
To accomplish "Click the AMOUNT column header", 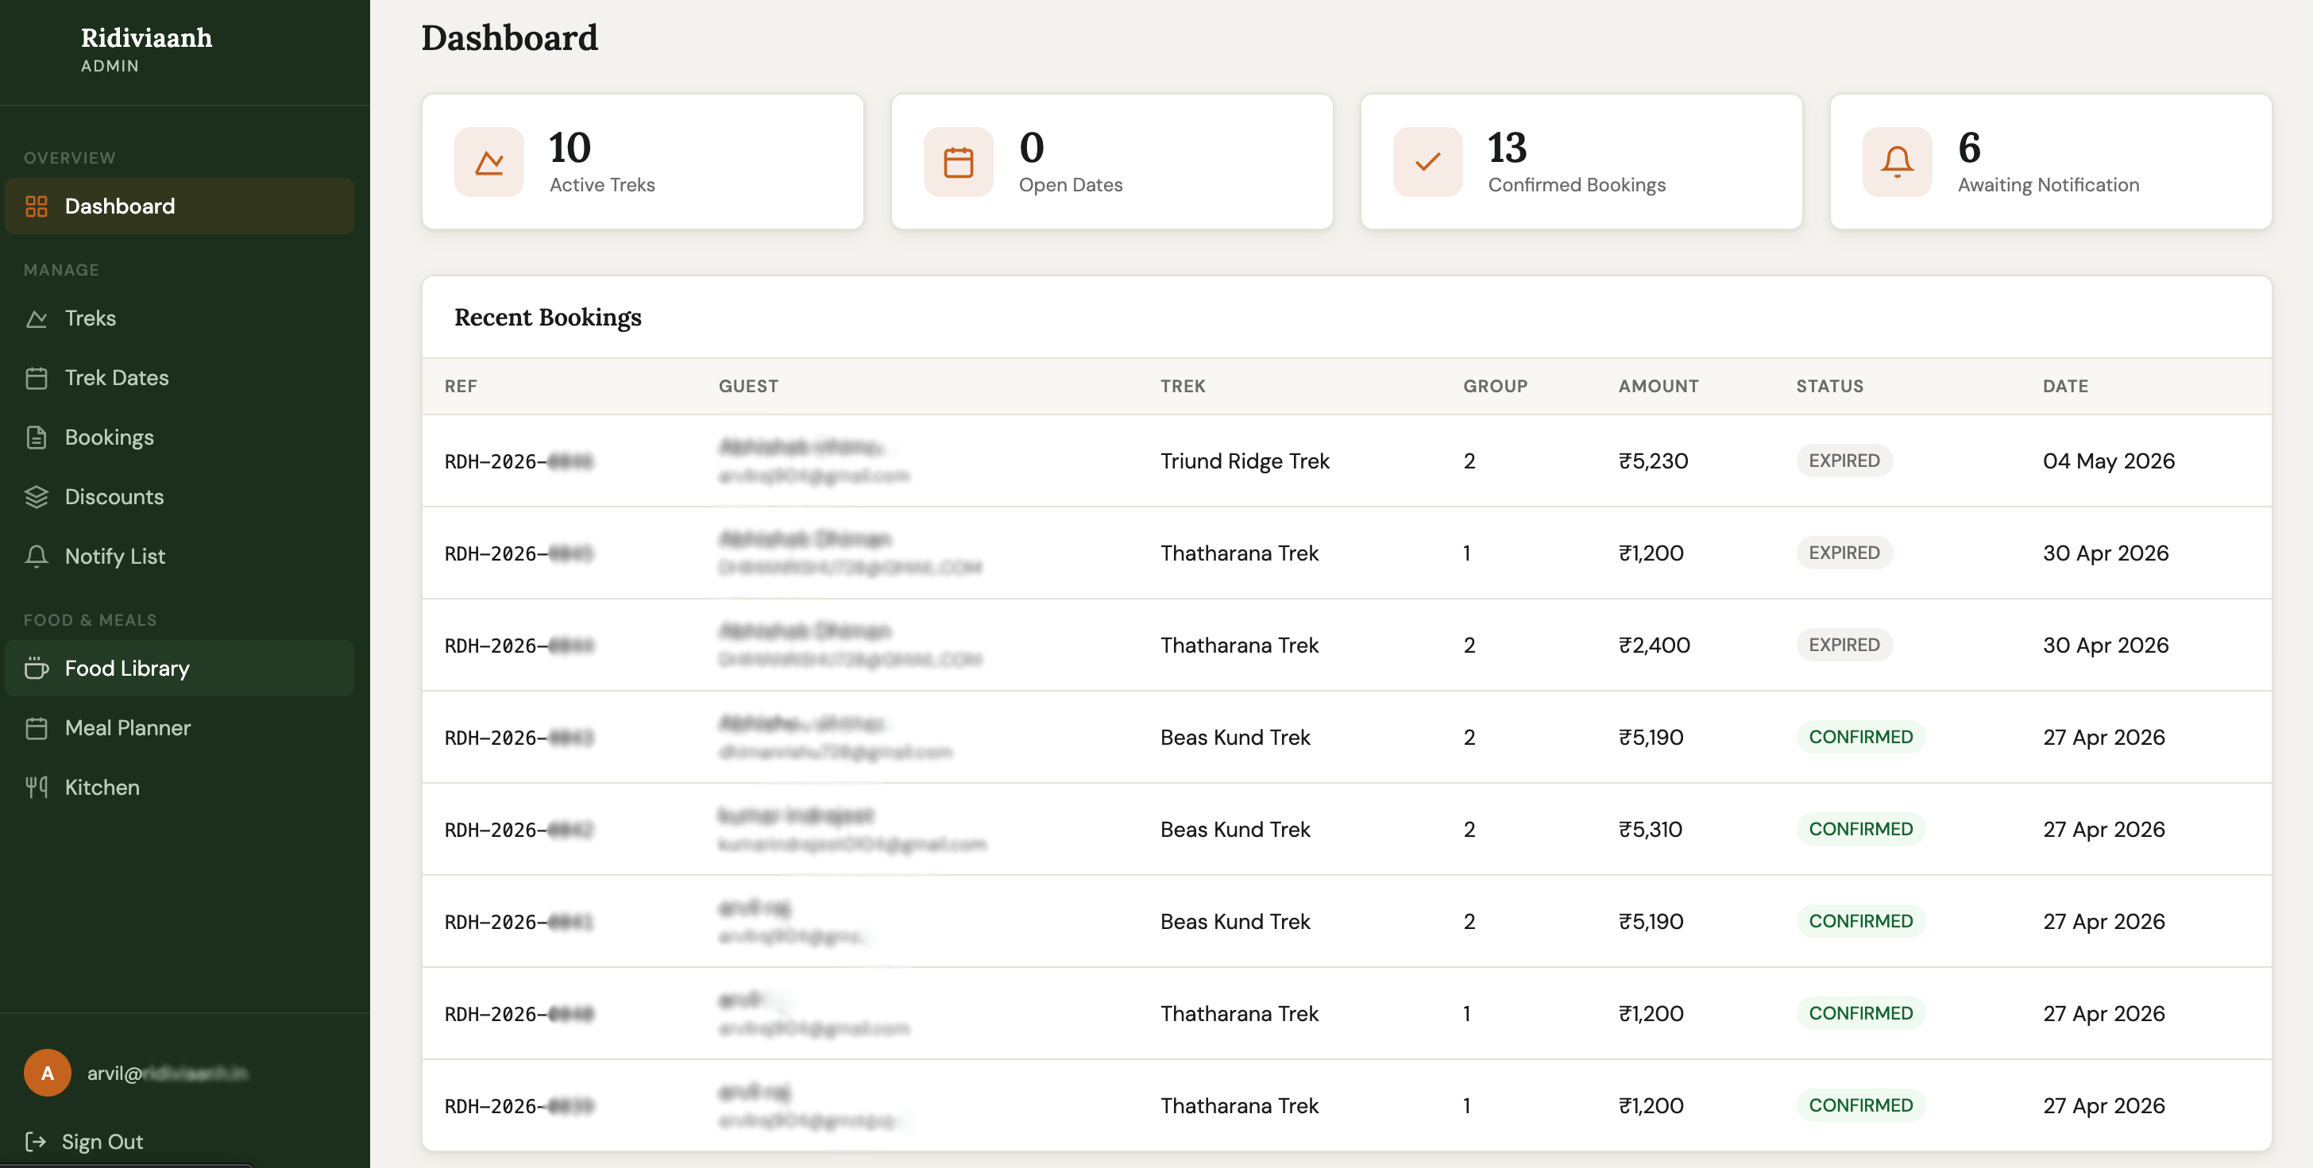I will tap(1658, 386).
